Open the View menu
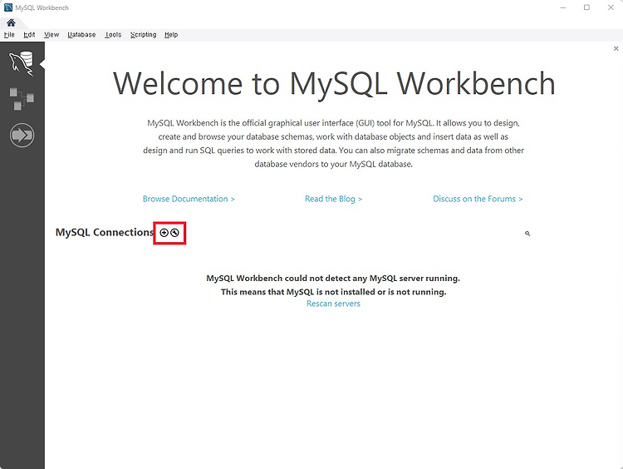This screenshot has width=623, height=469. click(52, 35)
